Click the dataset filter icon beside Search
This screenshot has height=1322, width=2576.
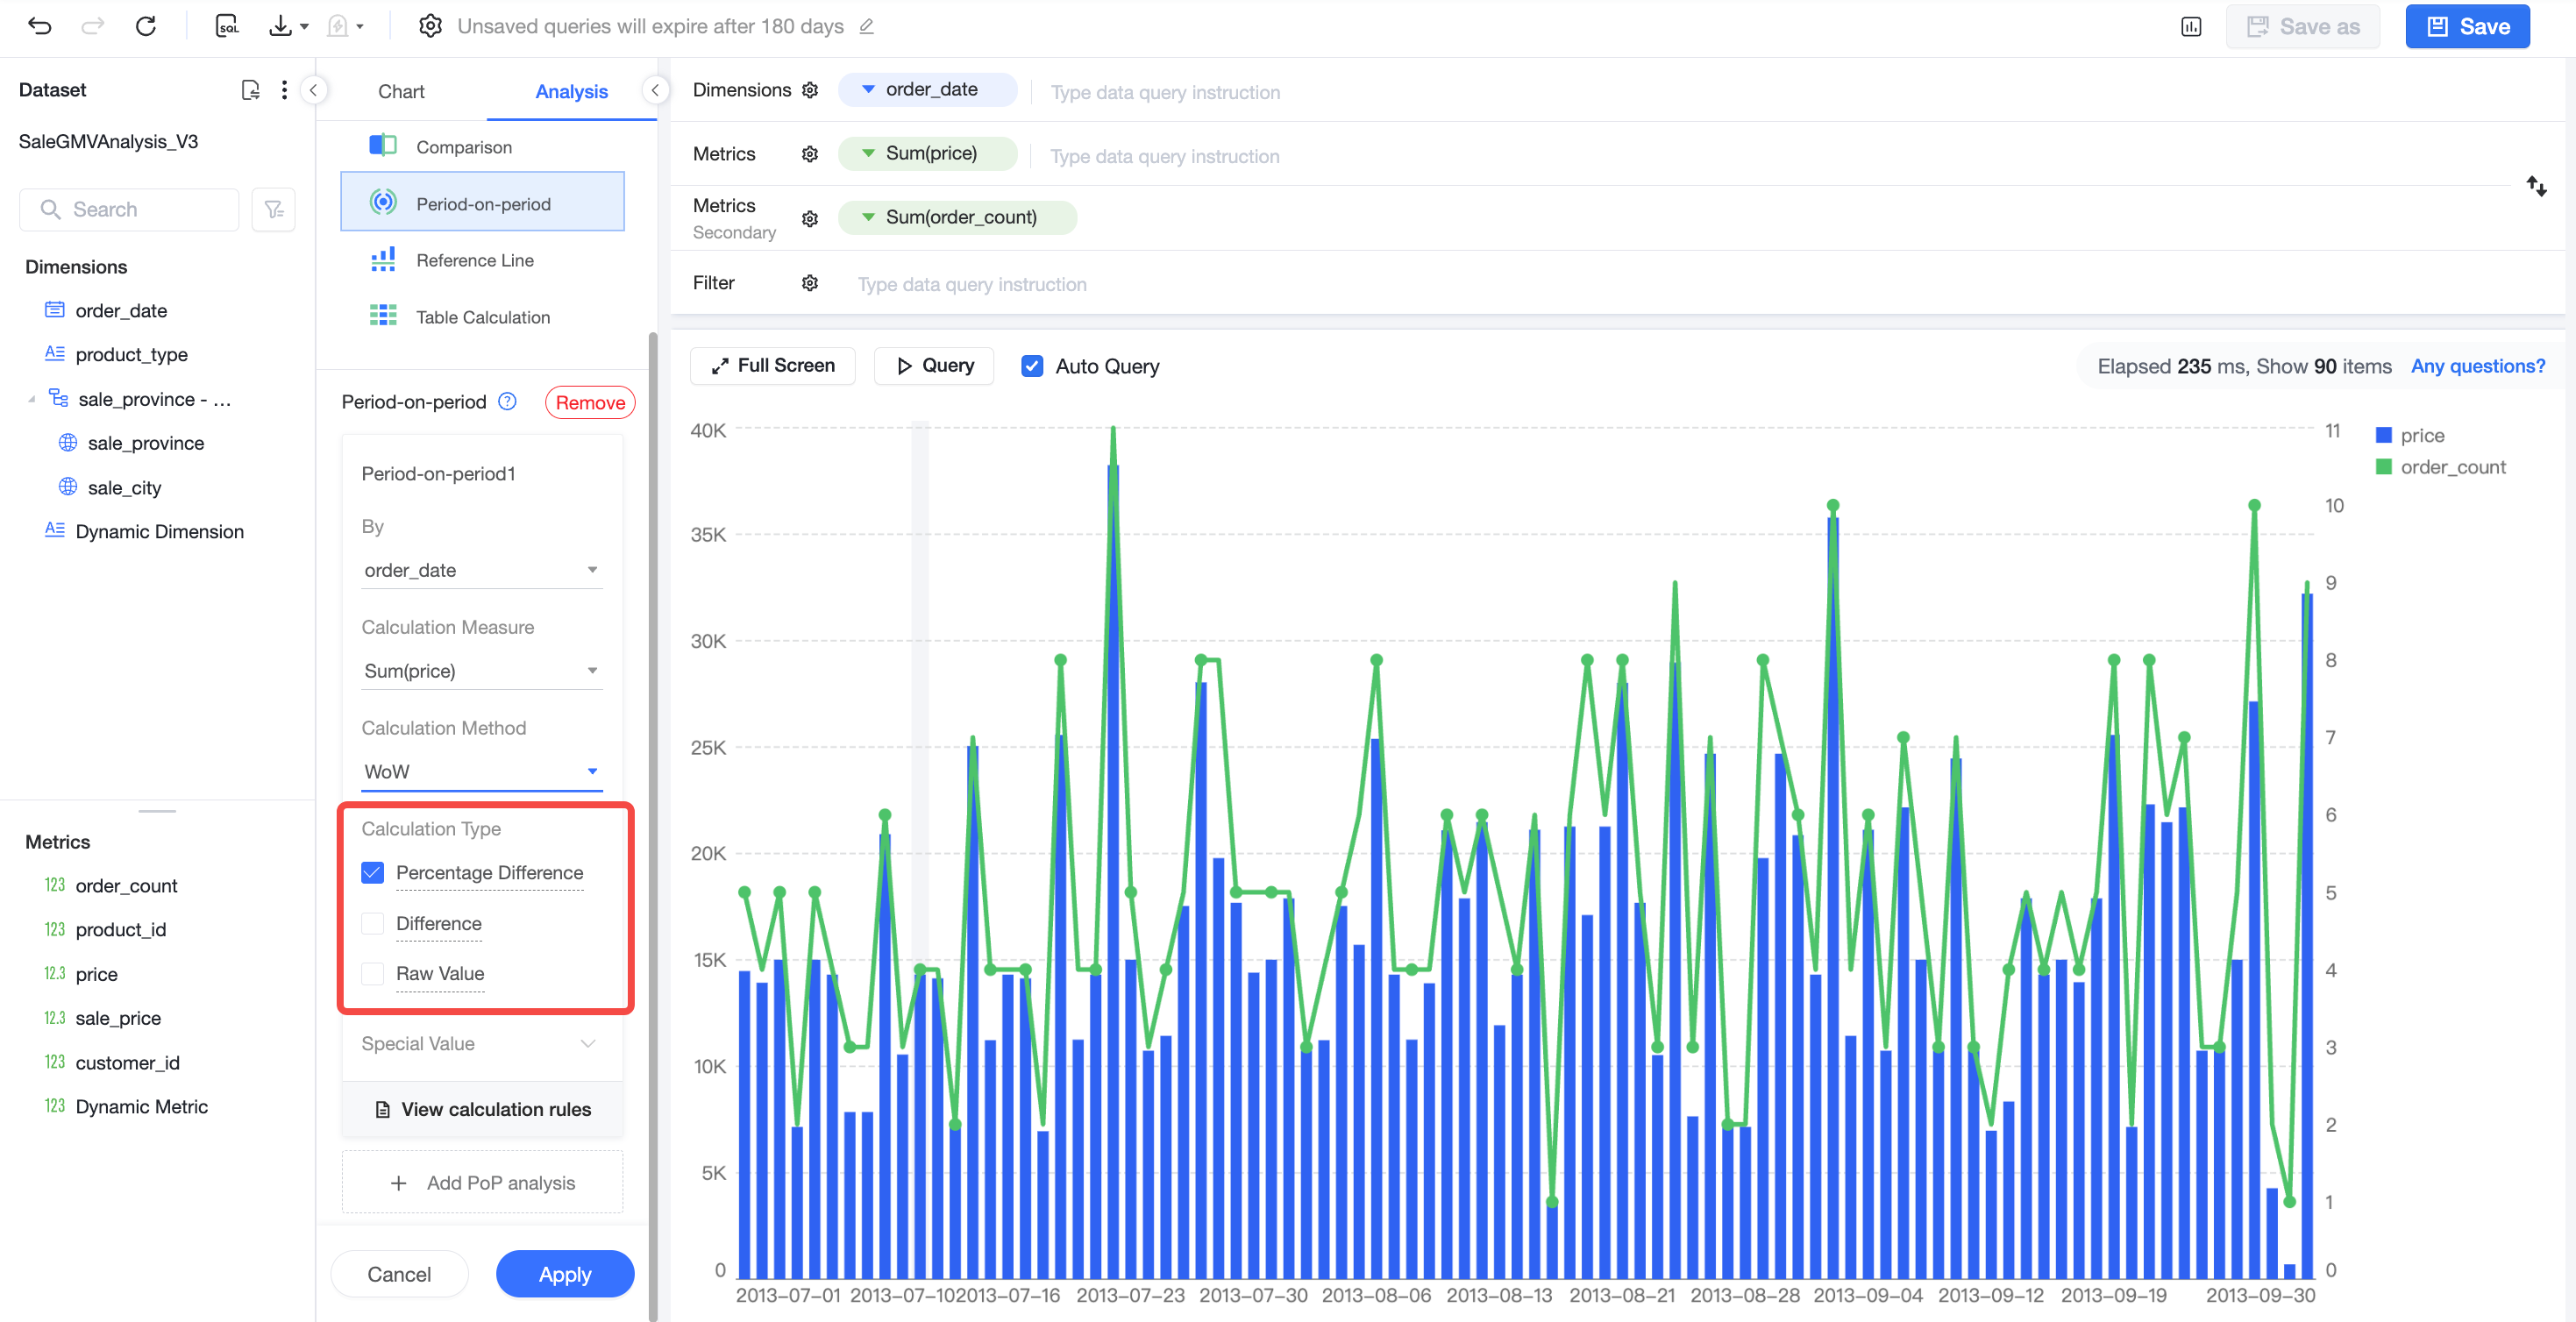273,210
